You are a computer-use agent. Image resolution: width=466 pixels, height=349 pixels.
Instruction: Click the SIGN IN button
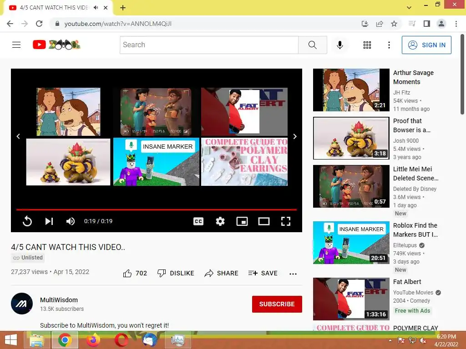tap(426, 45)
